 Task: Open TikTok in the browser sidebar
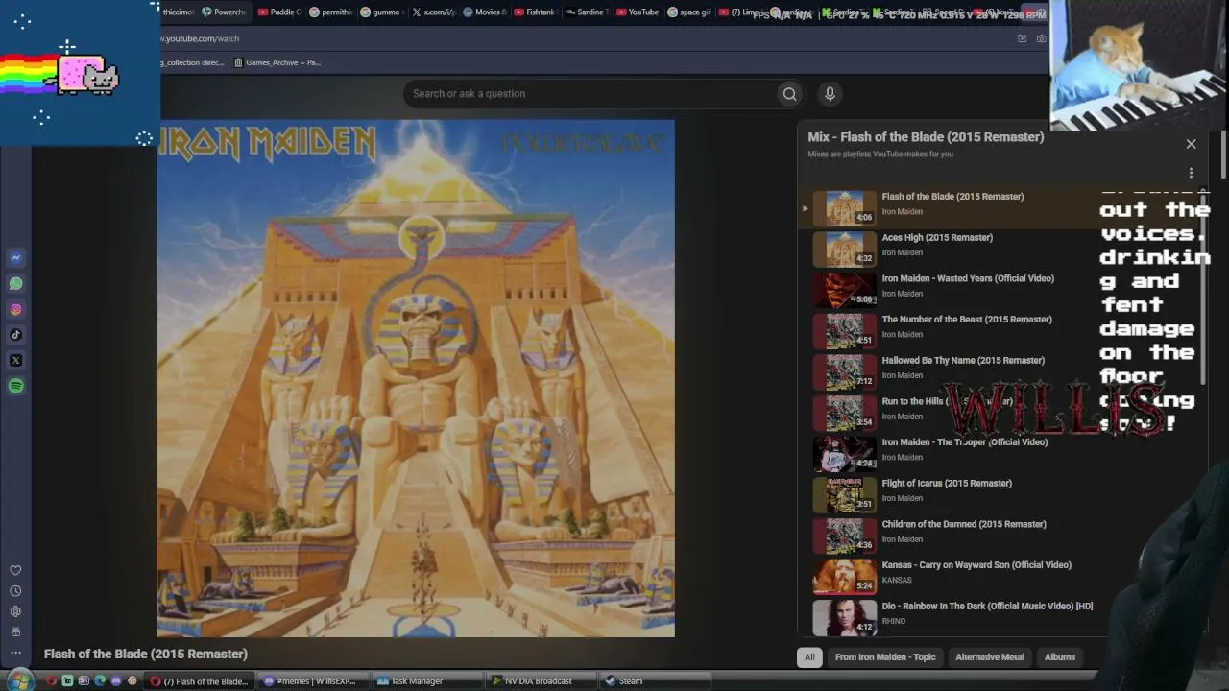[16, 335]
